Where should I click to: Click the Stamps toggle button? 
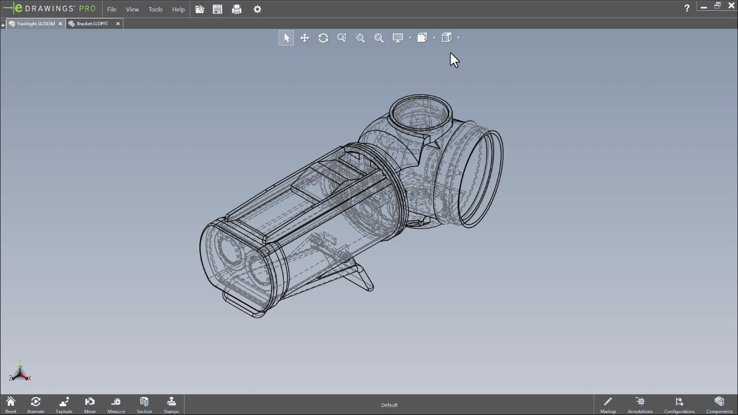171,404
